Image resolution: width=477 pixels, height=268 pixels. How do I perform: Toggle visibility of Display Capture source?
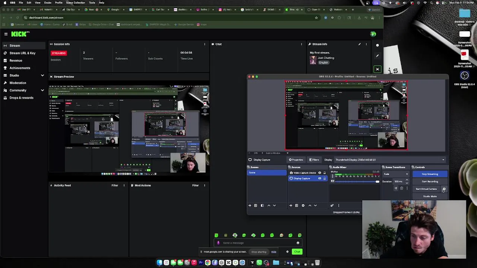[x=319, y=178]
